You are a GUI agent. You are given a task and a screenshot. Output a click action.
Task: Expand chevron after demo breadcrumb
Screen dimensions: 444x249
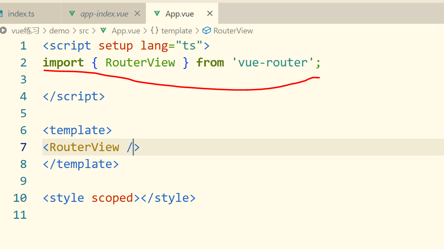point(74,31)
